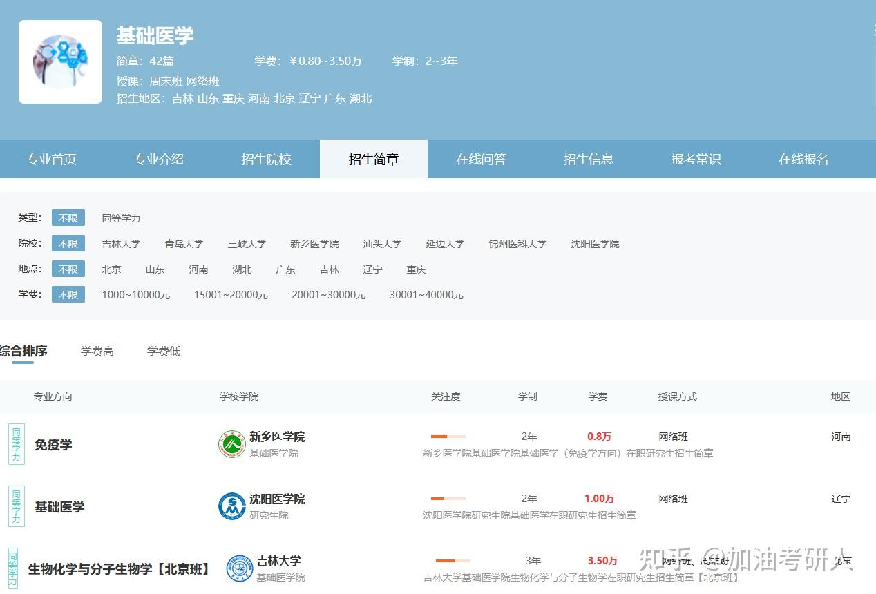Open the 招生院校 tab
Screen dimensions: 876x594
point(267,159)
